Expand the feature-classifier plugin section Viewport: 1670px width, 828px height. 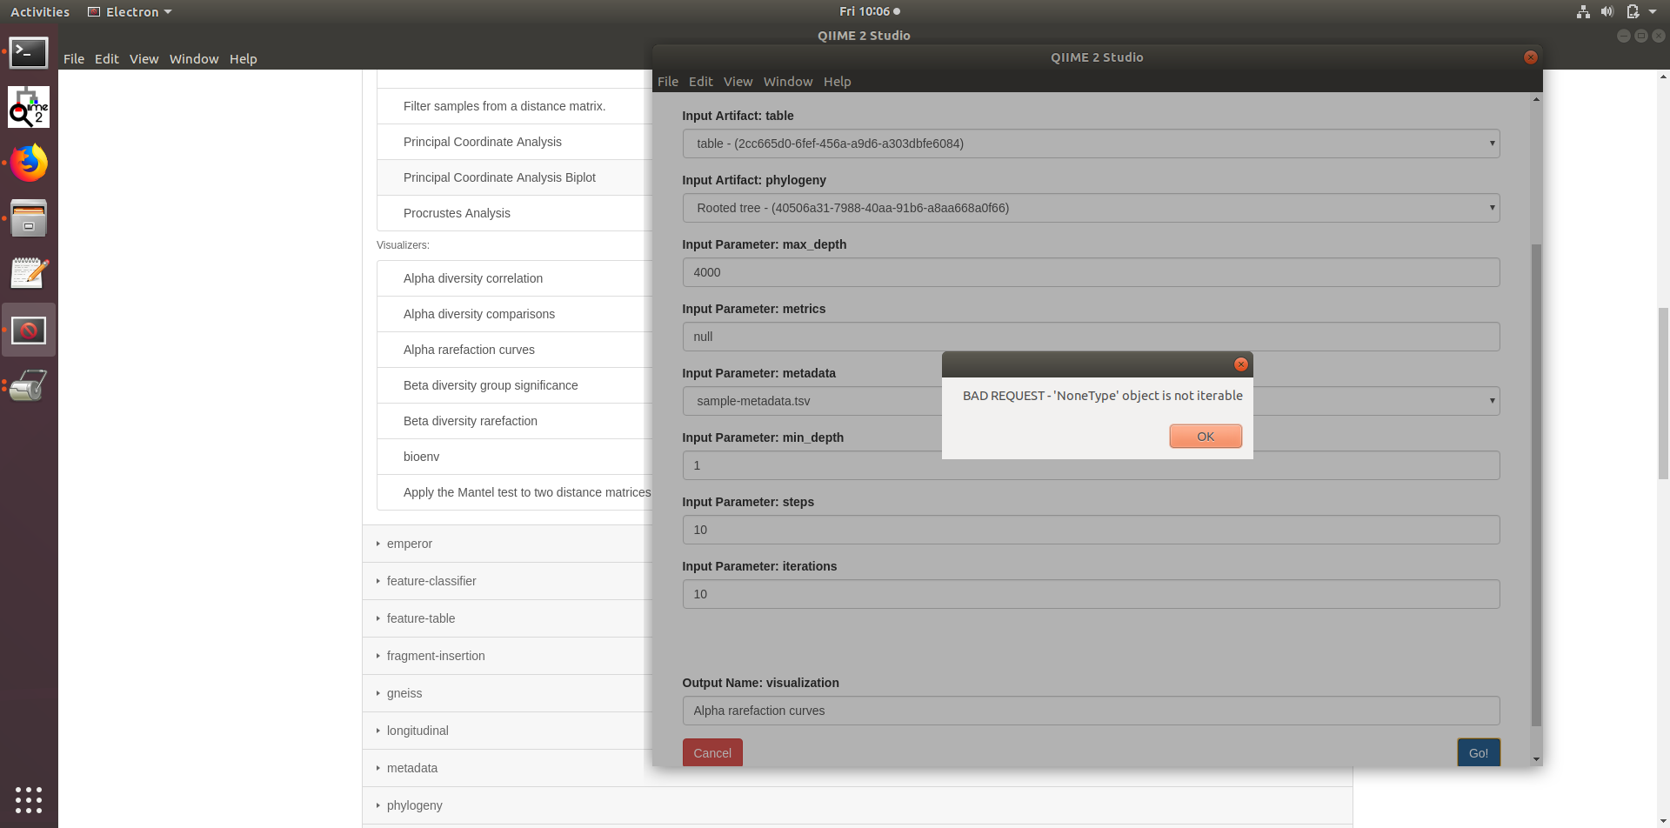coord(431,581)
